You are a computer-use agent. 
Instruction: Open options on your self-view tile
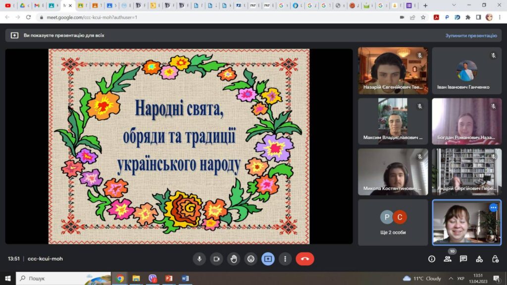(493, 208)
